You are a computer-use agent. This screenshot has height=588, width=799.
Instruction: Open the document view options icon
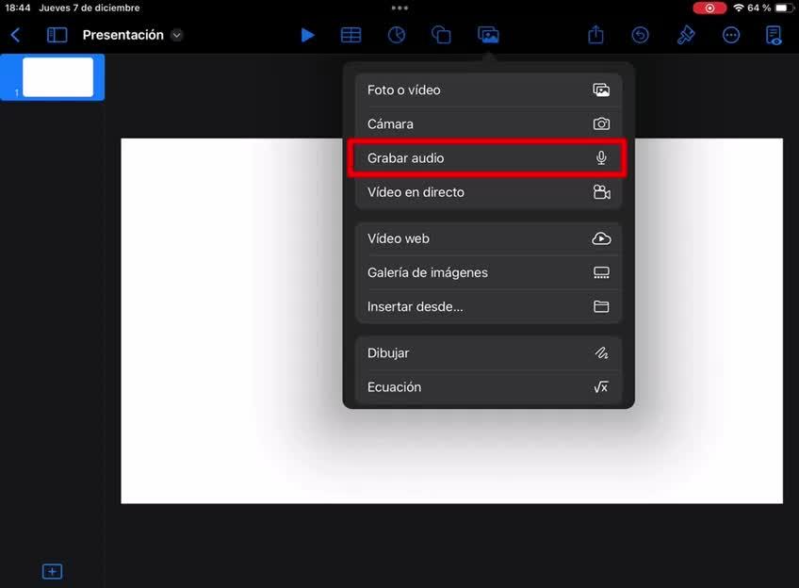(775, 35)
